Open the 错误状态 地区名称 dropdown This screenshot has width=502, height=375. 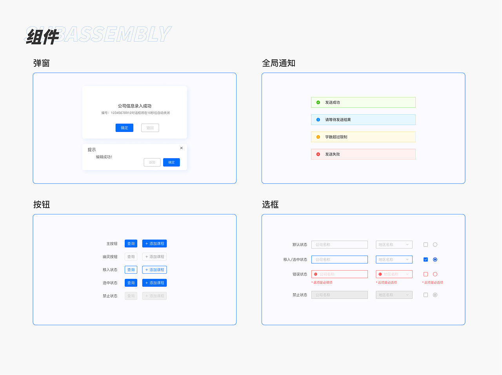(394, 274)
